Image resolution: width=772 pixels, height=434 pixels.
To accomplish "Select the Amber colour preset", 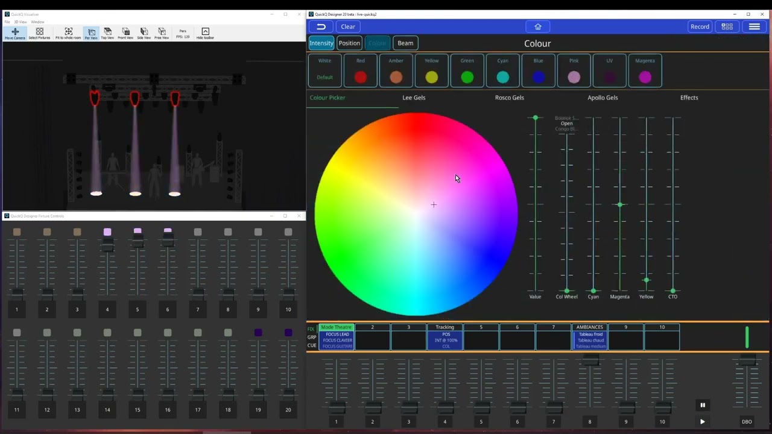I will (x=396, y=70).
